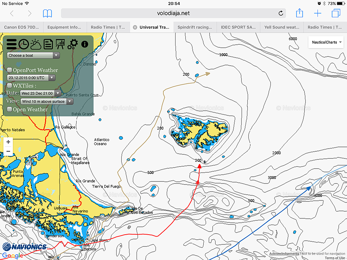The image size is (347, 260).
Task: Tap the Wi-Fi icon in status bar
Action: tap(27, 3)
